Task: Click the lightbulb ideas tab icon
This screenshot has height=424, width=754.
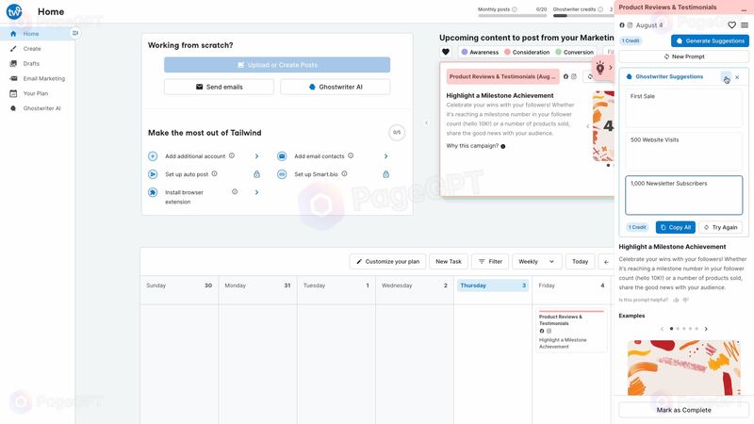Action: (x=600, y=68)
